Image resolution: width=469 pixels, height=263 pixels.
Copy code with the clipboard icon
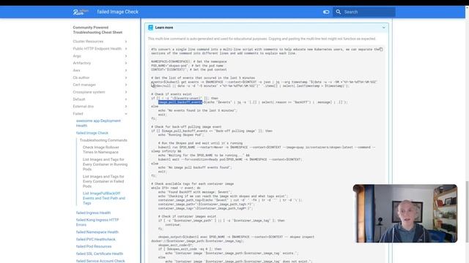[x=381, y=49]
